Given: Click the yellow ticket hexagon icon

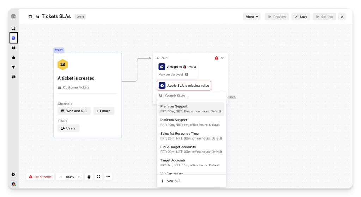Looking at the screenshot, I should tap(63, 64).
